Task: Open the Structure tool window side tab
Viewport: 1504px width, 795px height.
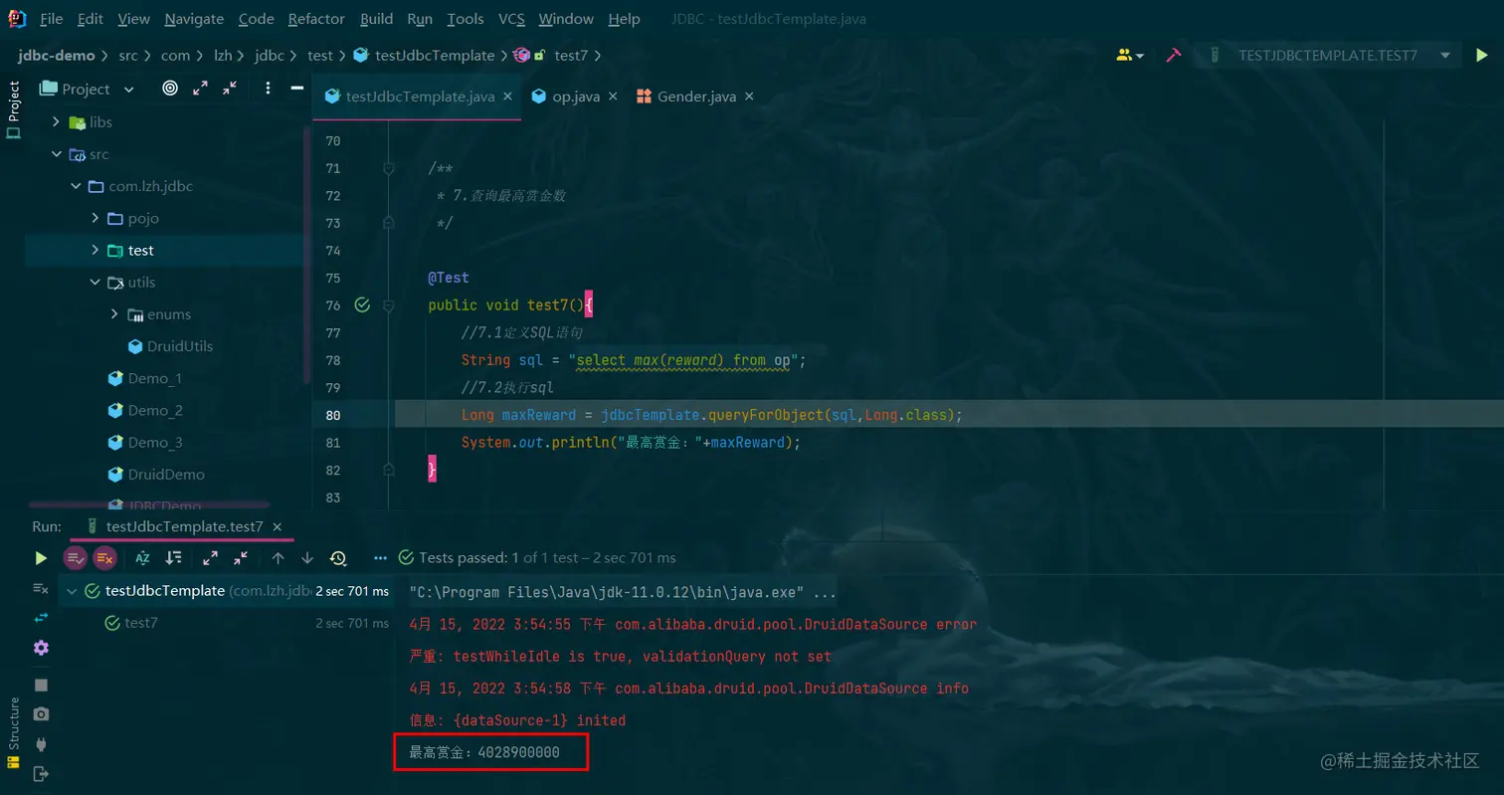Action: [x=14, y=733]
